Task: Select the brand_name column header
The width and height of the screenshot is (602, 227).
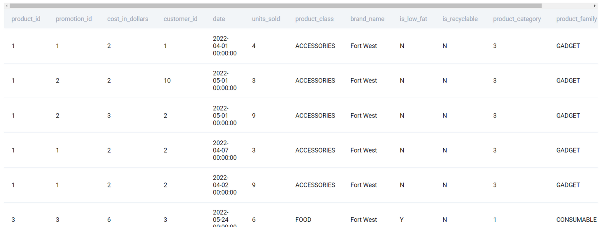Action: point(367,19)
